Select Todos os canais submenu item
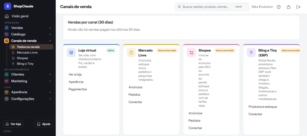This screenshot has width=307, height=136. (31, 47)
